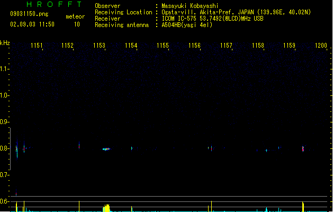
Task: Click the 1.1 kHz frequency label
Action: (4, 69)
